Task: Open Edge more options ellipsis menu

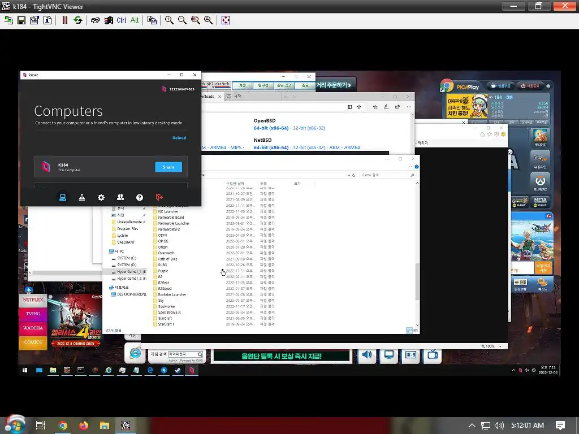Action: 409,107
